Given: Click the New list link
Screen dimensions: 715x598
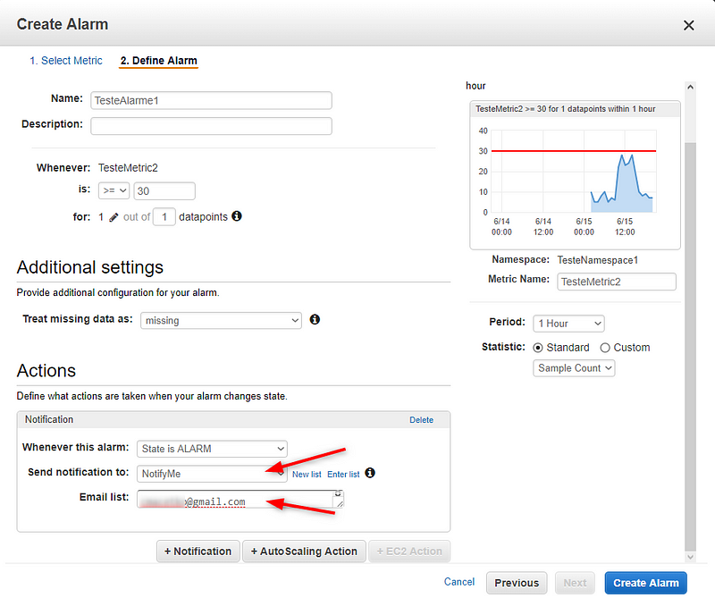Looking at the screenshot, I should click(x=307, y=475).
